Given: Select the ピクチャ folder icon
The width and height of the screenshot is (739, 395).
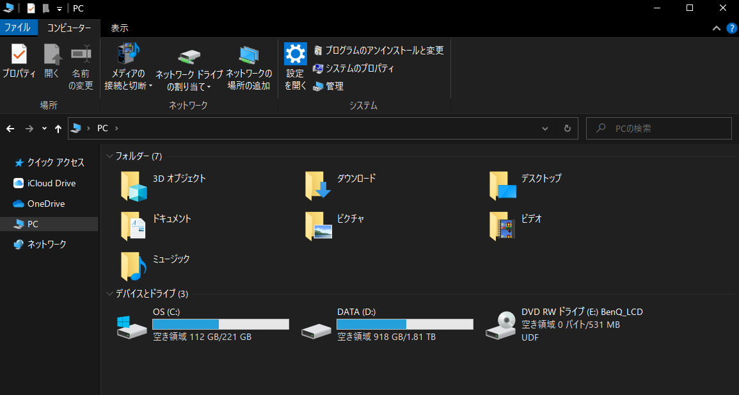Looking at the screenshot, I should [319, 226].
